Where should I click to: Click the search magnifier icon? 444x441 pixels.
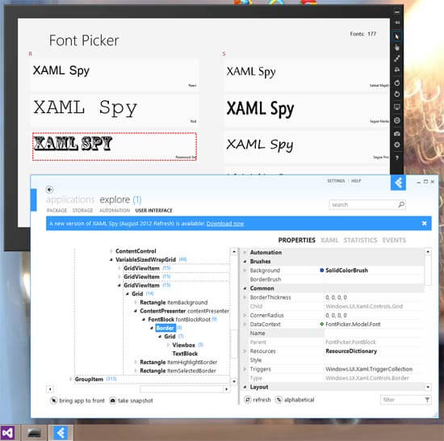401,204
